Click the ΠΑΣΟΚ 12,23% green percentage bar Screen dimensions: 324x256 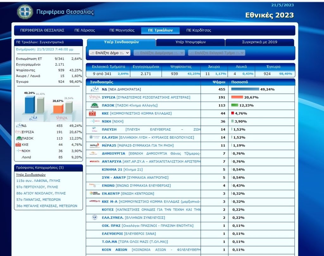click(x=235, y=105)
